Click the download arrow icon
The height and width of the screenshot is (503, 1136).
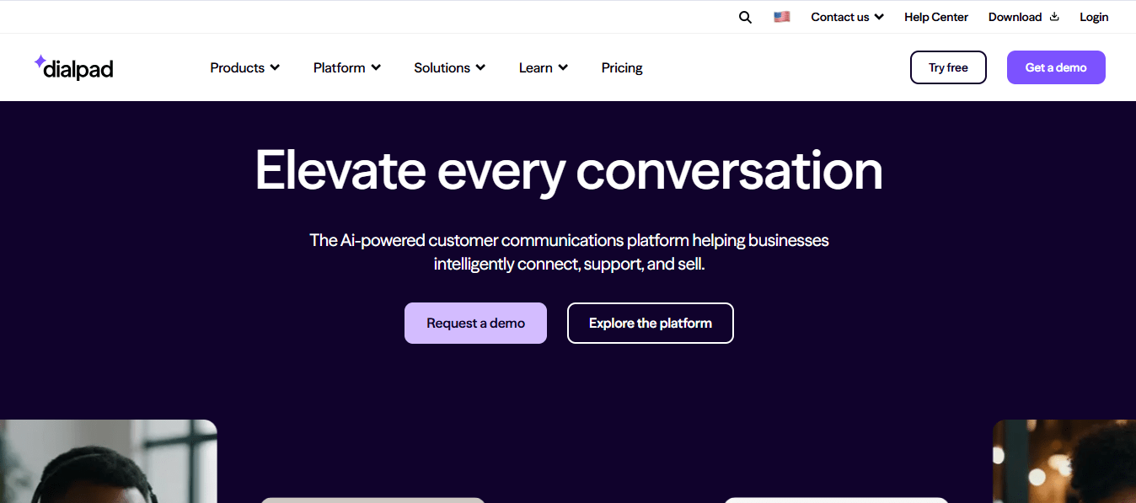tap(1054, 17)
